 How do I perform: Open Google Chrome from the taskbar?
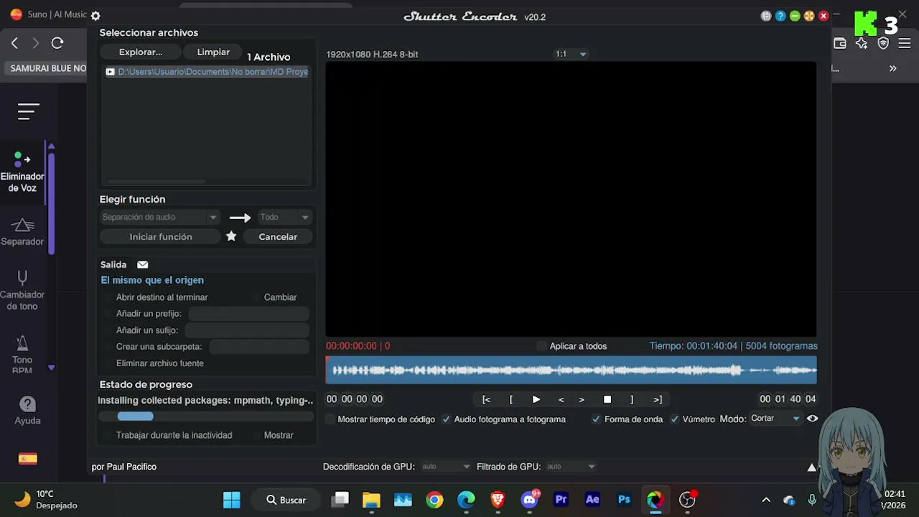434,500
